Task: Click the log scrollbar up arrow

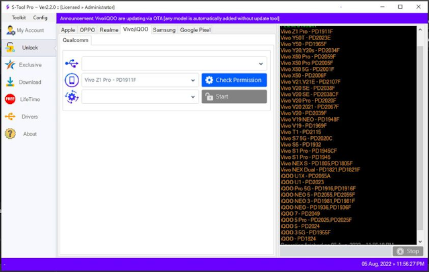Action: click(x=420, y=29)
